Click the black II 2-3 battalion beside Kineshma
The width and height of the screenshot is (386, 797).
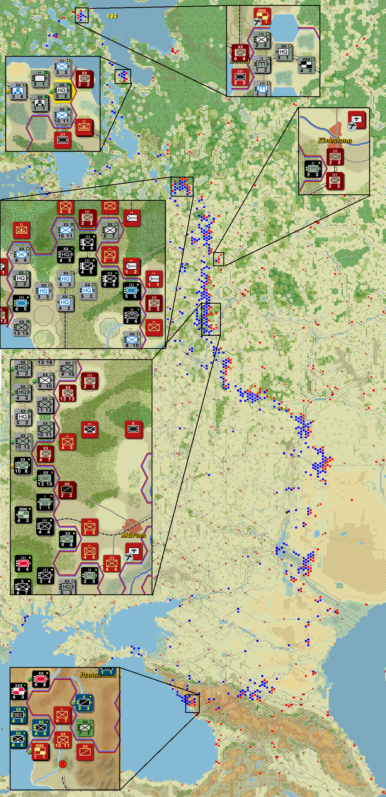[313, 169]
